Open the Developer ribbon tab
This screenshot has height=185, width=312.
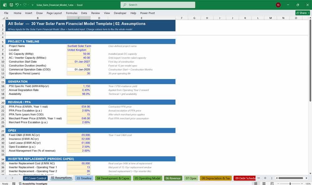point(120,13)
